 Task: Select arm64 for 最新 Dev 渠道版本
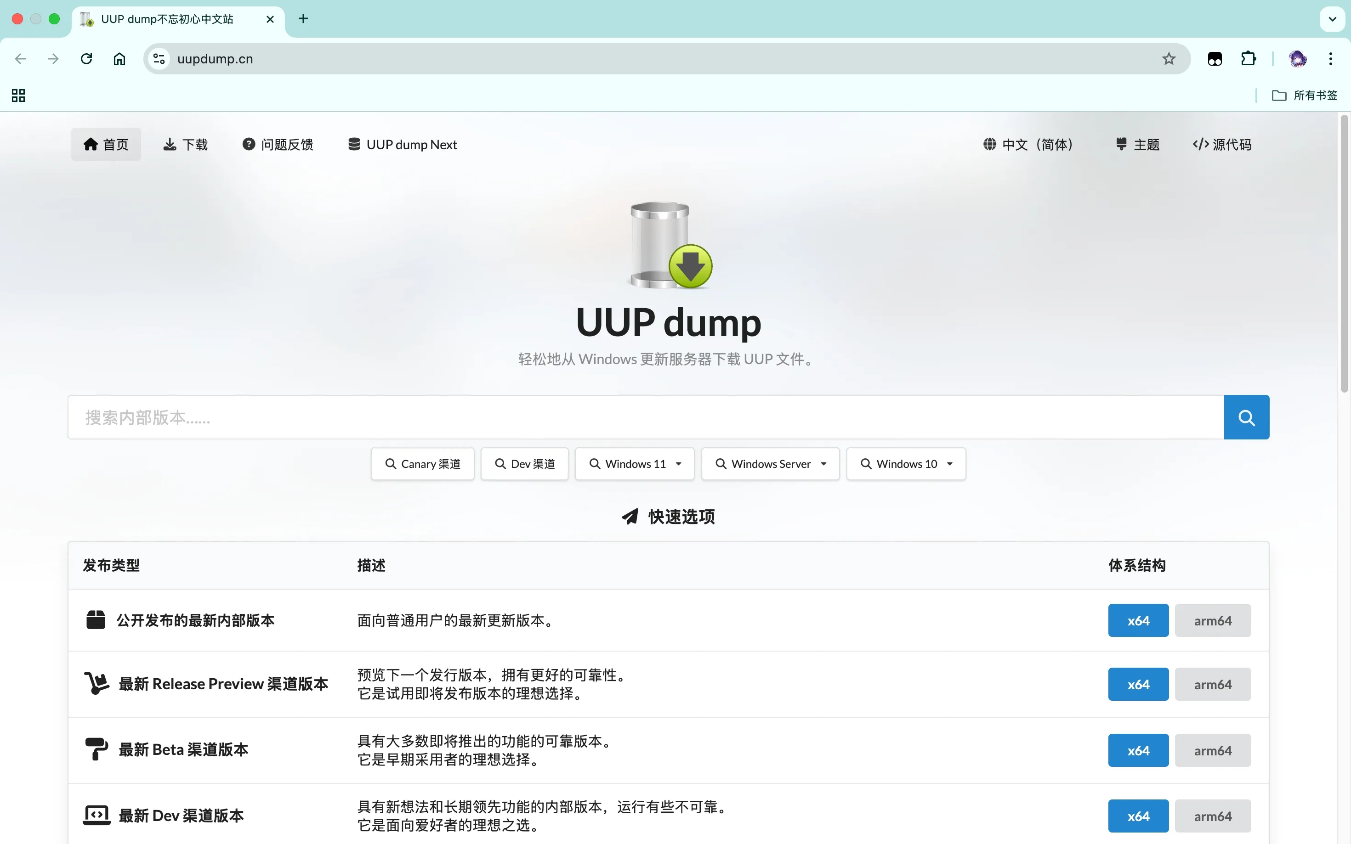pos(1213,816)
